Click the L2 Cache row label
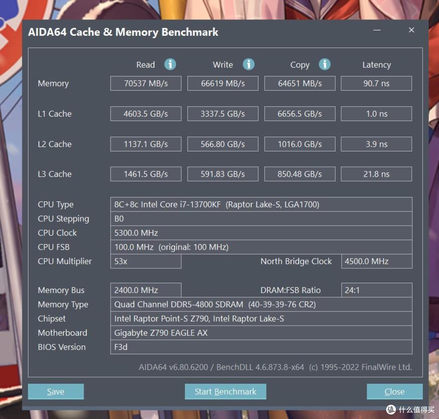The image size is (439, 419). 54,144
